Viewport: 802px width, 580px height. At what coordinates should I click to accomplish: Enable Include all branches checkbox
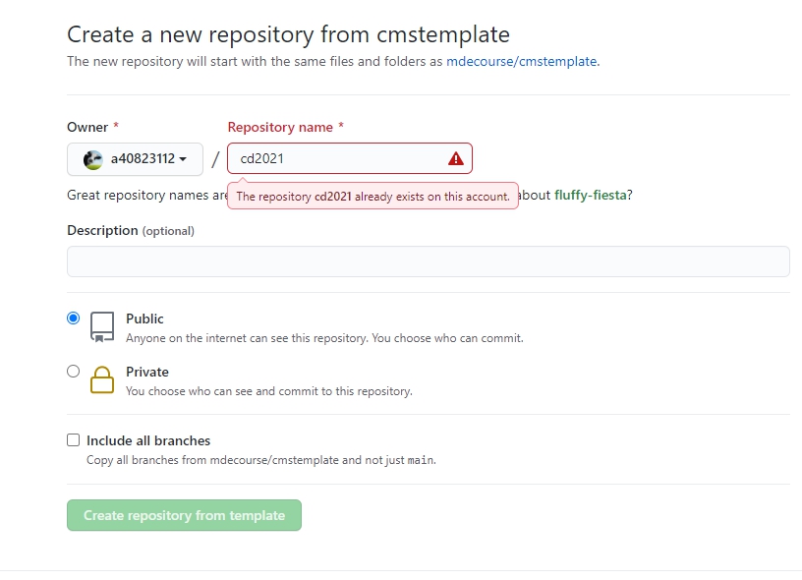click(x=73, y=440)
